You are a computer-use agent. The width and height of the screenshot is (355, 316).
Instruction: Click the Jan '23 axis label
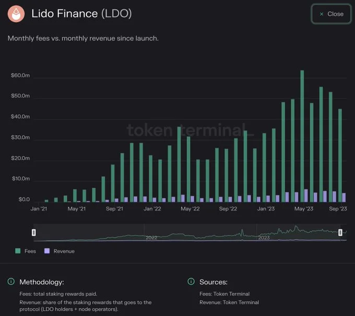click(266, 208)
